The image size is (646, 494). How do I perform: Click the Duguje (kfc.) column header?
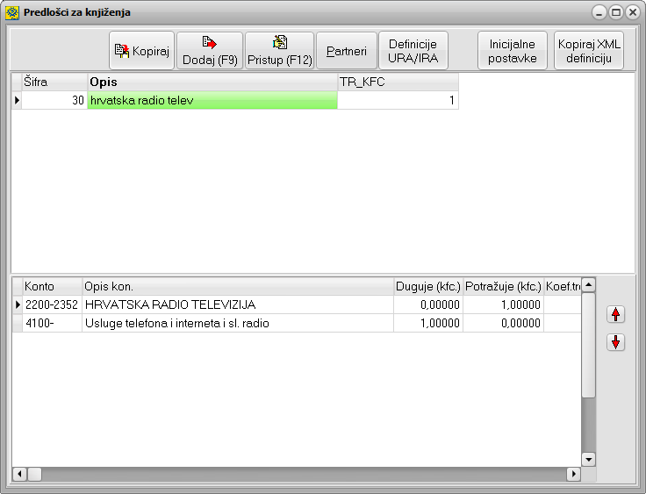tap(427, 286)
